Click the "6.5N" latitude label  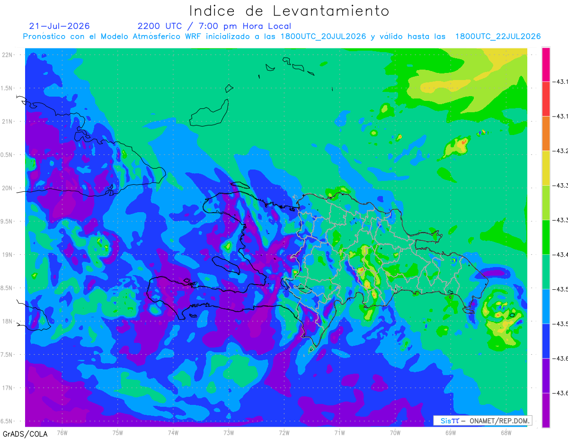click(x=7, y=421)
